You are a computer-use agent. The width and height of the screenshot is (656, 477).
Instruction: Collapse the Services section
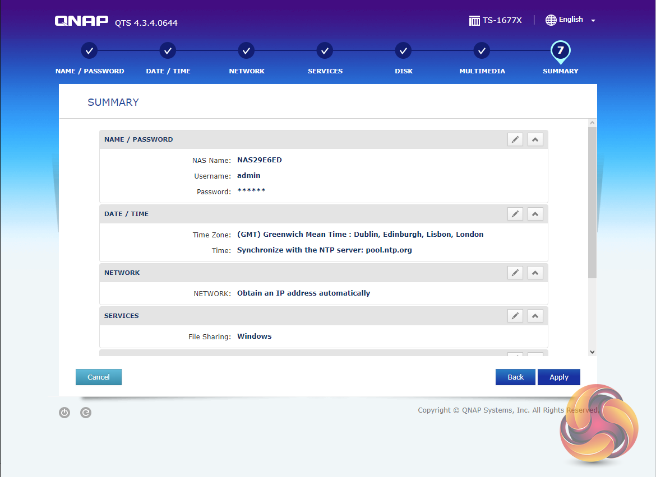pyautogui.click(x=535, y=316)
